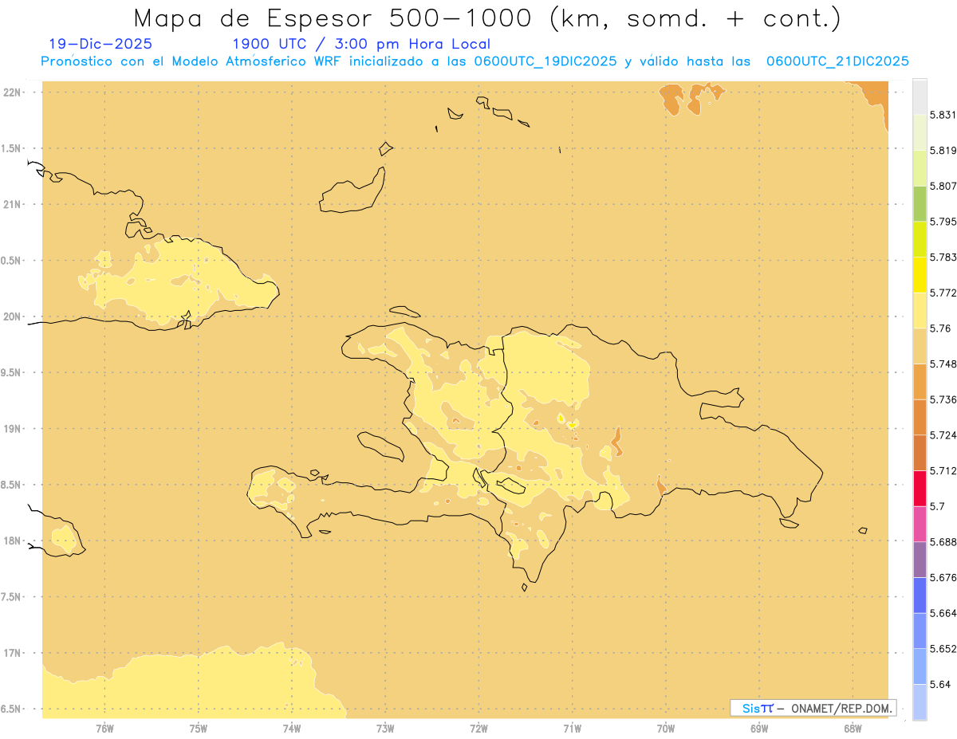The height and width of the screenshot is (739, 957).
Task: Click the colorbar value 5.76
Action: coord(940,328)
